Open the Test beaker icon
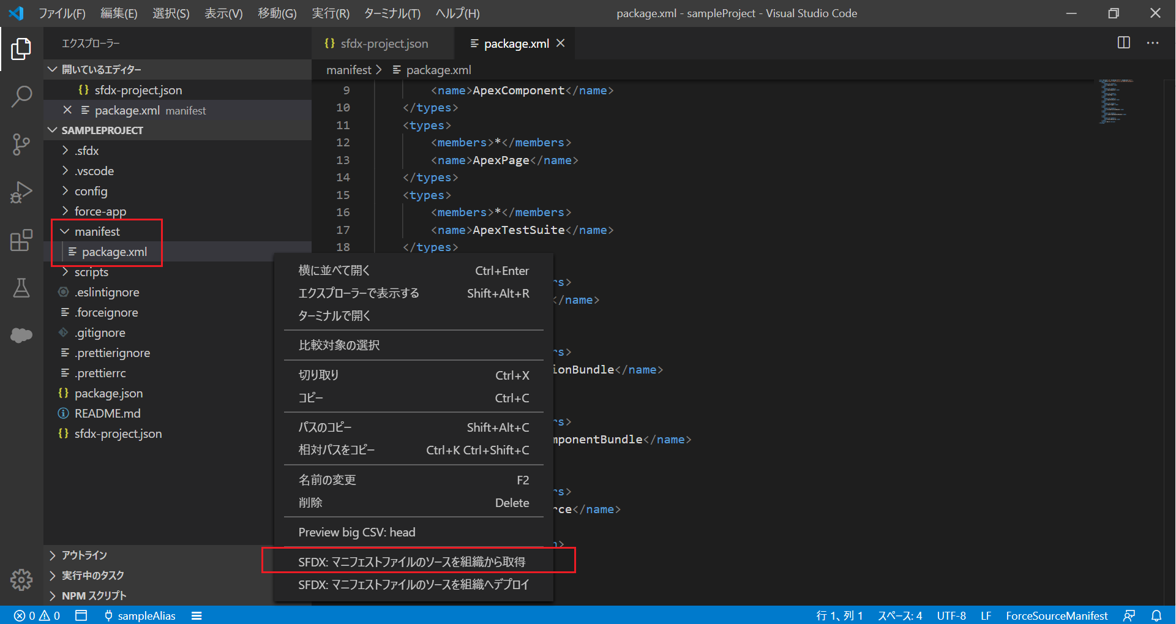The width and height of the screenshot is (1176, 624). point(21,288)
